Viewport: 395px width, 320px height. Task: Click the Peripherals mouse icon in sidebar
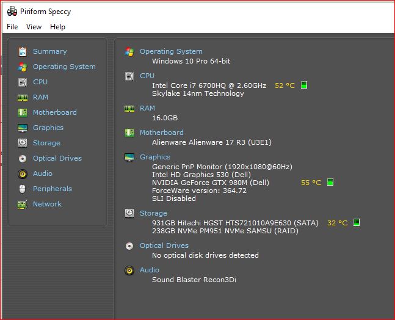pos(23,189)
